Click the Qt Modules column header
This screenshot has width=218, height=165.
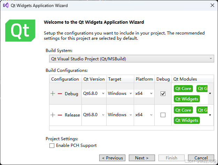click(193, 79)
